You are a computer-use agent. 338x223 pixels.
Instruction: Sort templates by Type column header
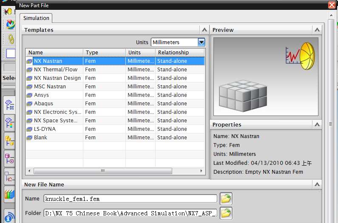104,53
